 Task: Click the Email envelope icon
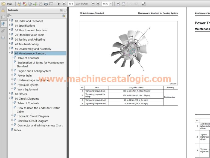point(51,4)
